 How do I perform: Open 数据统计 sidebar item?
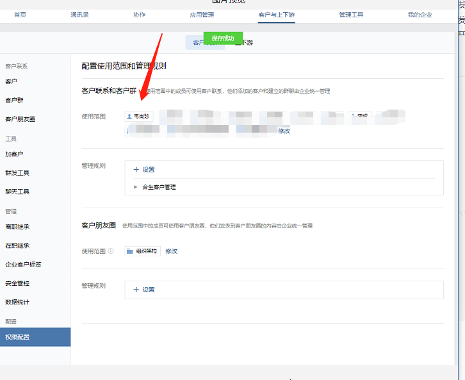(17, 302)
